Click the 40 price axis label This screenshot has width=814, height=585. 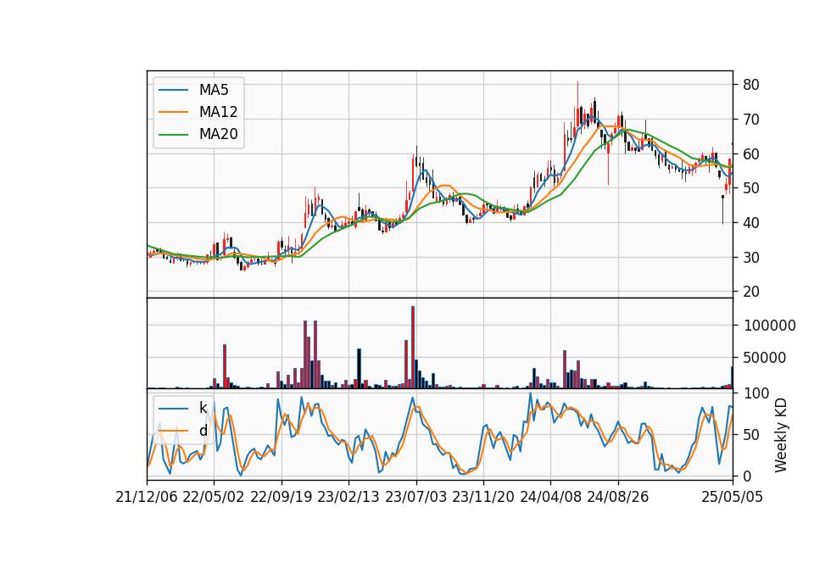coord(750,223)
